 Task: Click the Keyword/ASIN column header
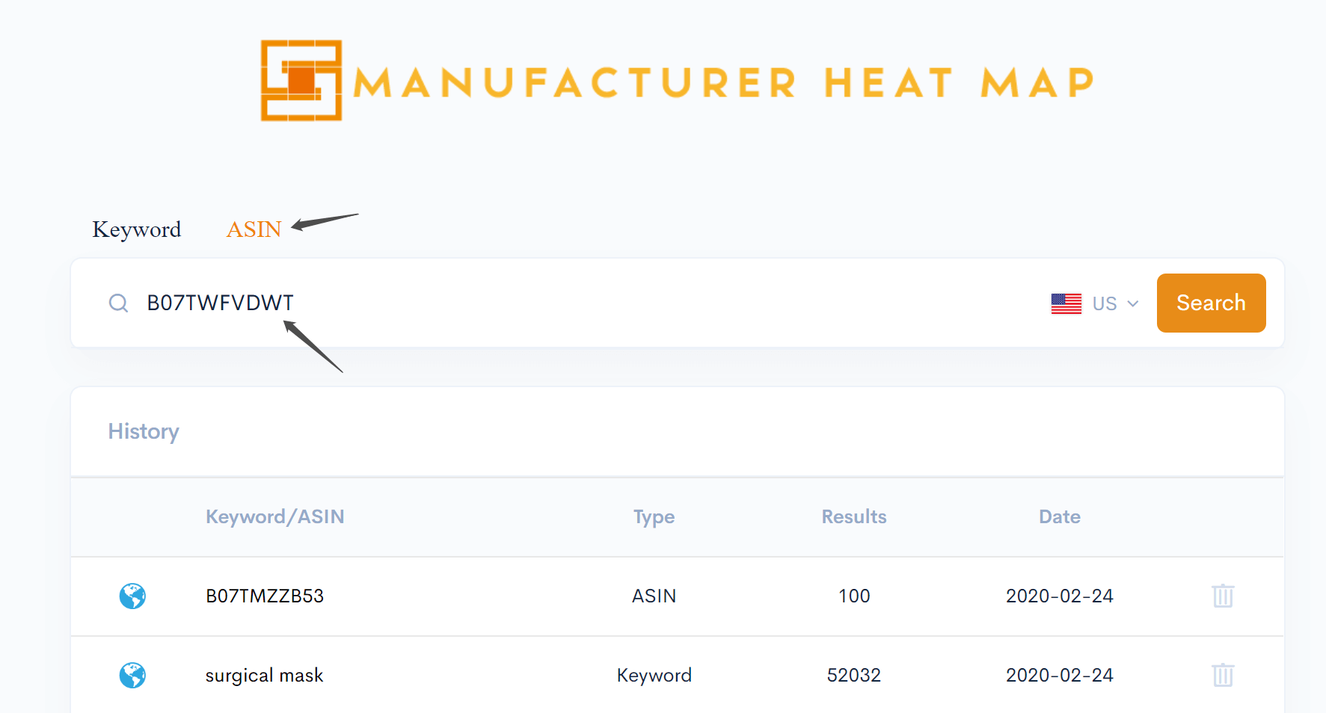274,516
